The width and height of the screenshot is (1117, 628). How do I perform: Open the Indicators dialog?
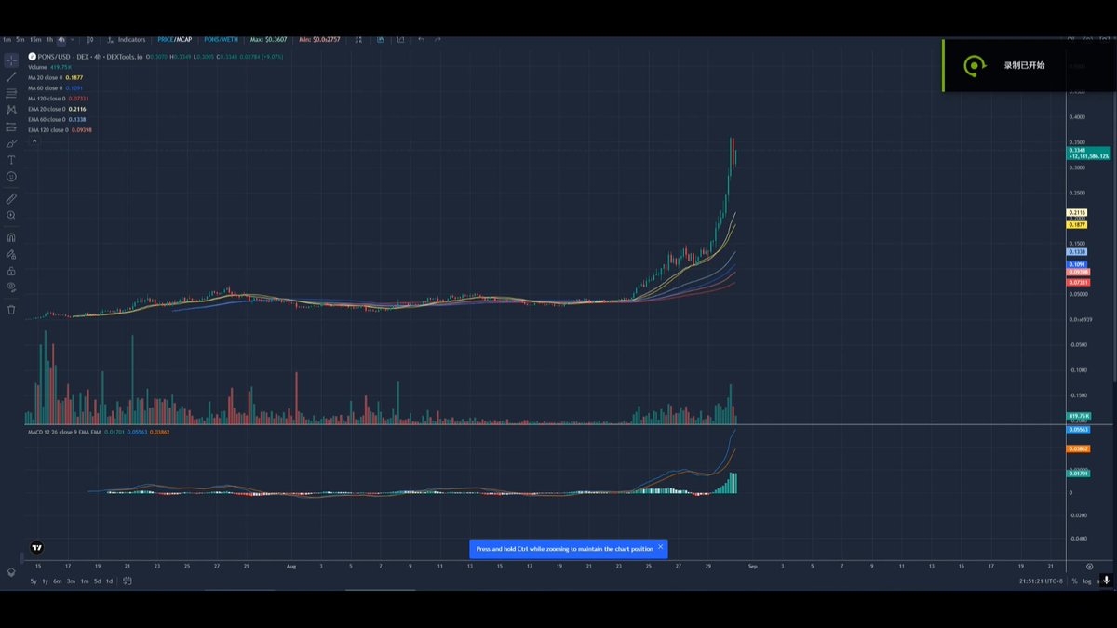point(127,39)
